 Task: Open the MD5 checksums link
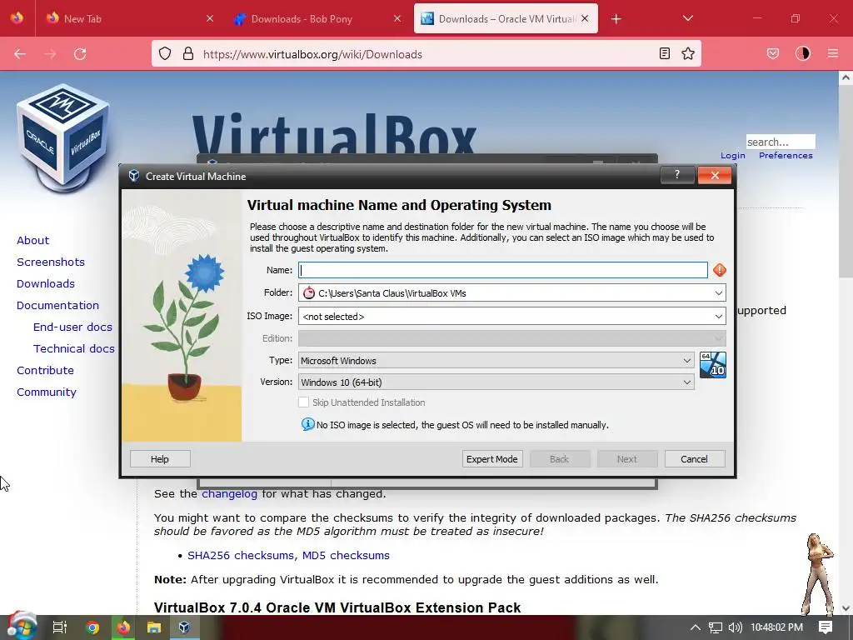[x=346, y=556]
